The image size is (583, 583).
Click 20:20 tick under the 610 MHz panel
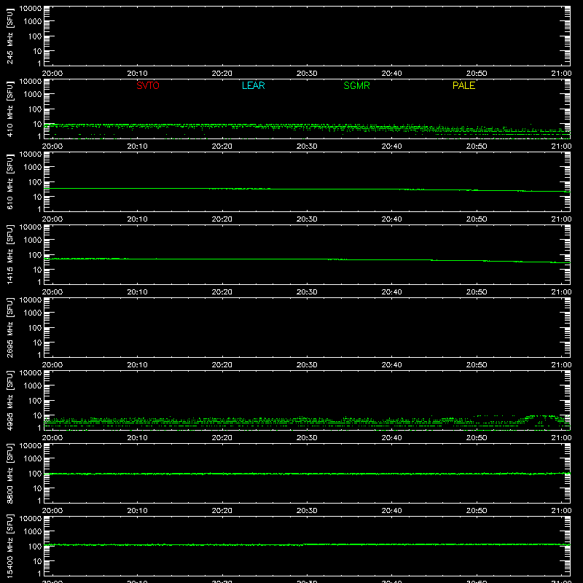click(222, 219)
